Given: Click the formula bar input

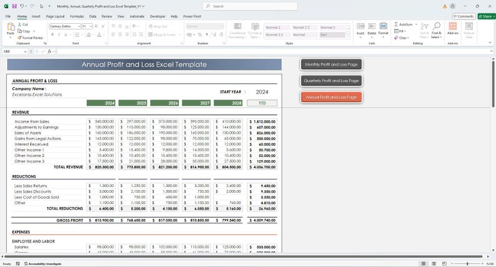Looking at the screenshot, I should coord(272,51).
